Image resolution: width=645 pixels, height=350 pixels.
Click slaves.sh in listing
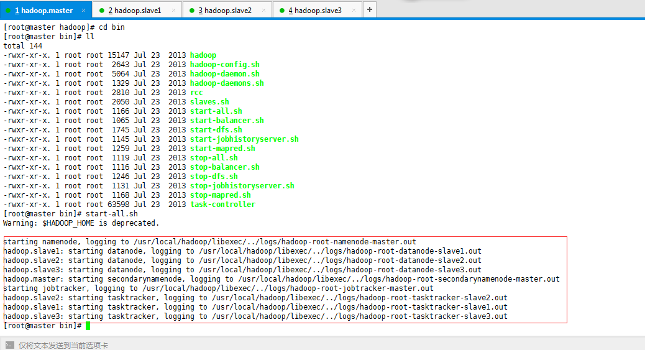pyautogui.click(x=210, y=102)
